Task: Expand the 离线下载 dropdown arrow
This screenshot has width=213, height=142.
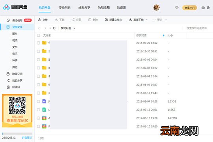Action: [147, 20]
